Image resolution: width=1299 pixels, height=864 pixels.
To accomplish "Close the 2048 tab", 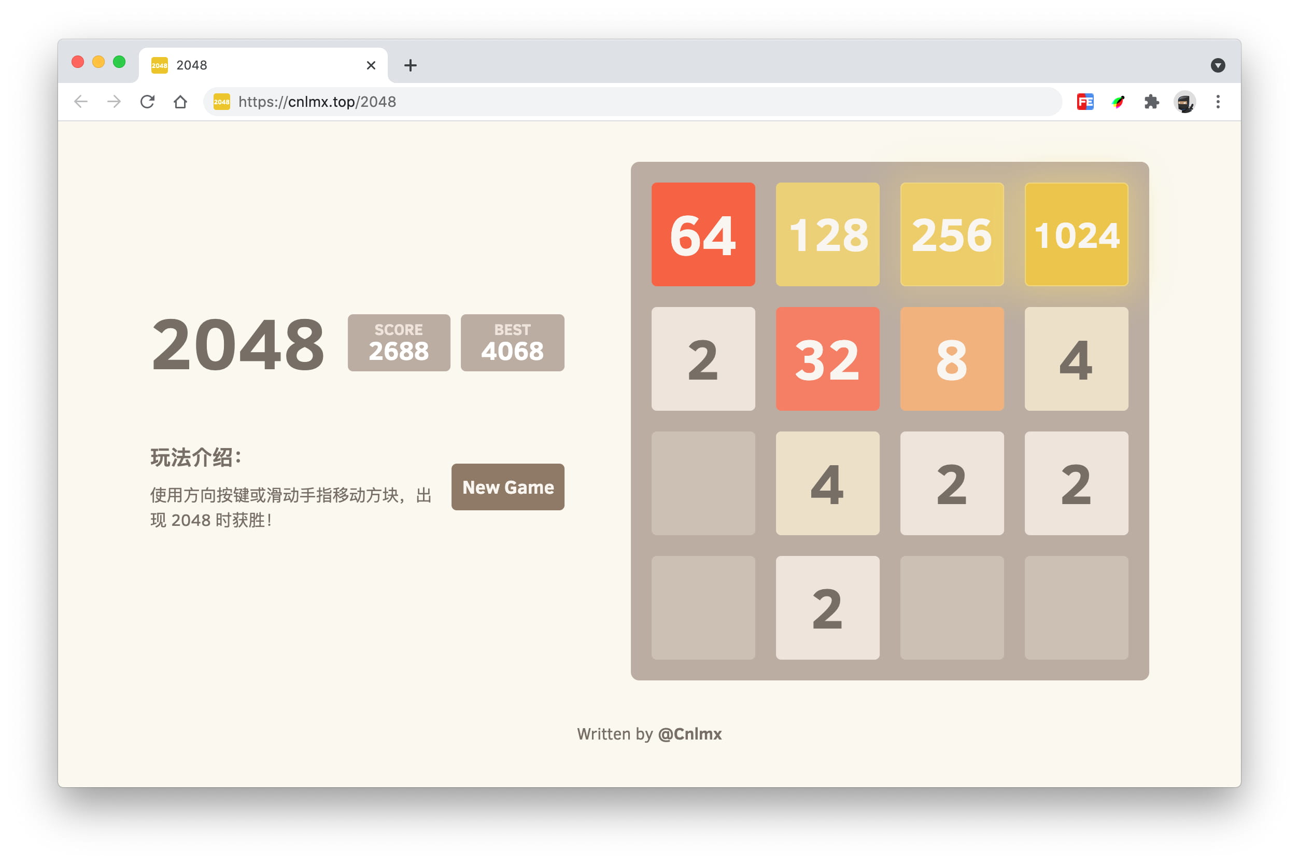I will point(371,65).
